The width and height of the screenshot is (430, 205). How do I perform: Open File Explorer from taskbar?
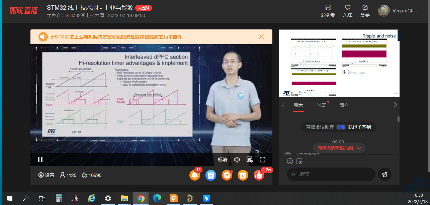click(x=124, y=198)
